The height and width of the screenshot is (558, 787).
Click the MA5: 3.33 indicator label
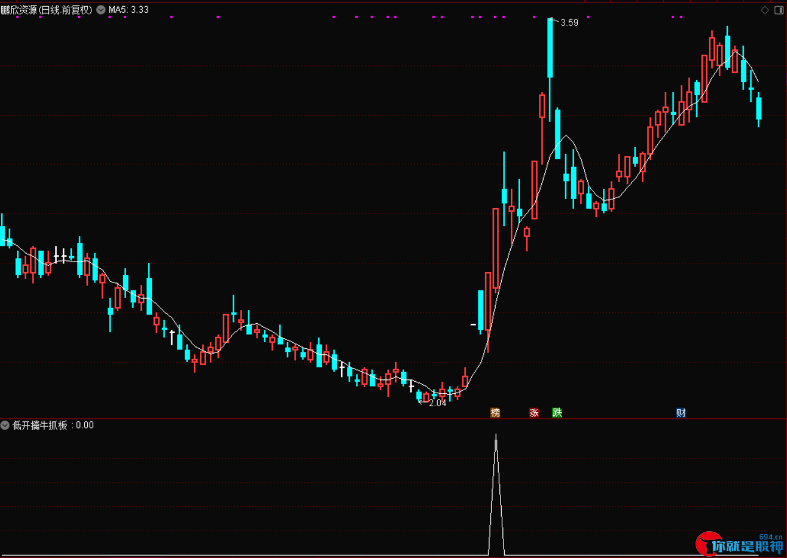click(x=128, y=10)
